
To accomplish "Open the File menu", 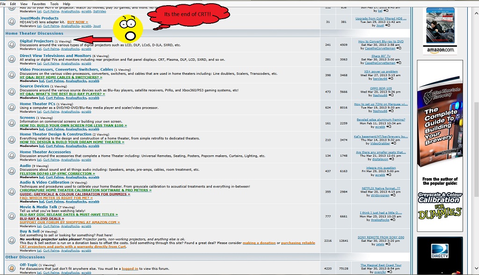I will click(x=3, y=4).
